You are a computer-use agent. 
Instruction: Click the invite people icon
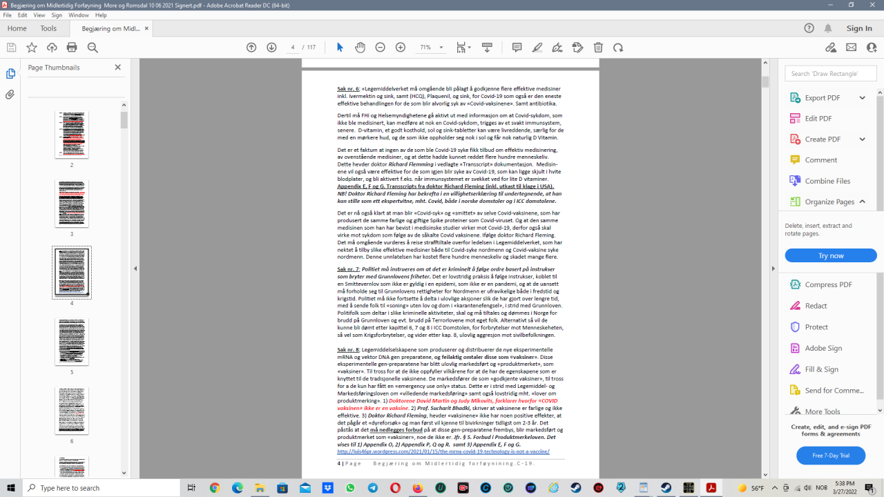pos(871,48)
